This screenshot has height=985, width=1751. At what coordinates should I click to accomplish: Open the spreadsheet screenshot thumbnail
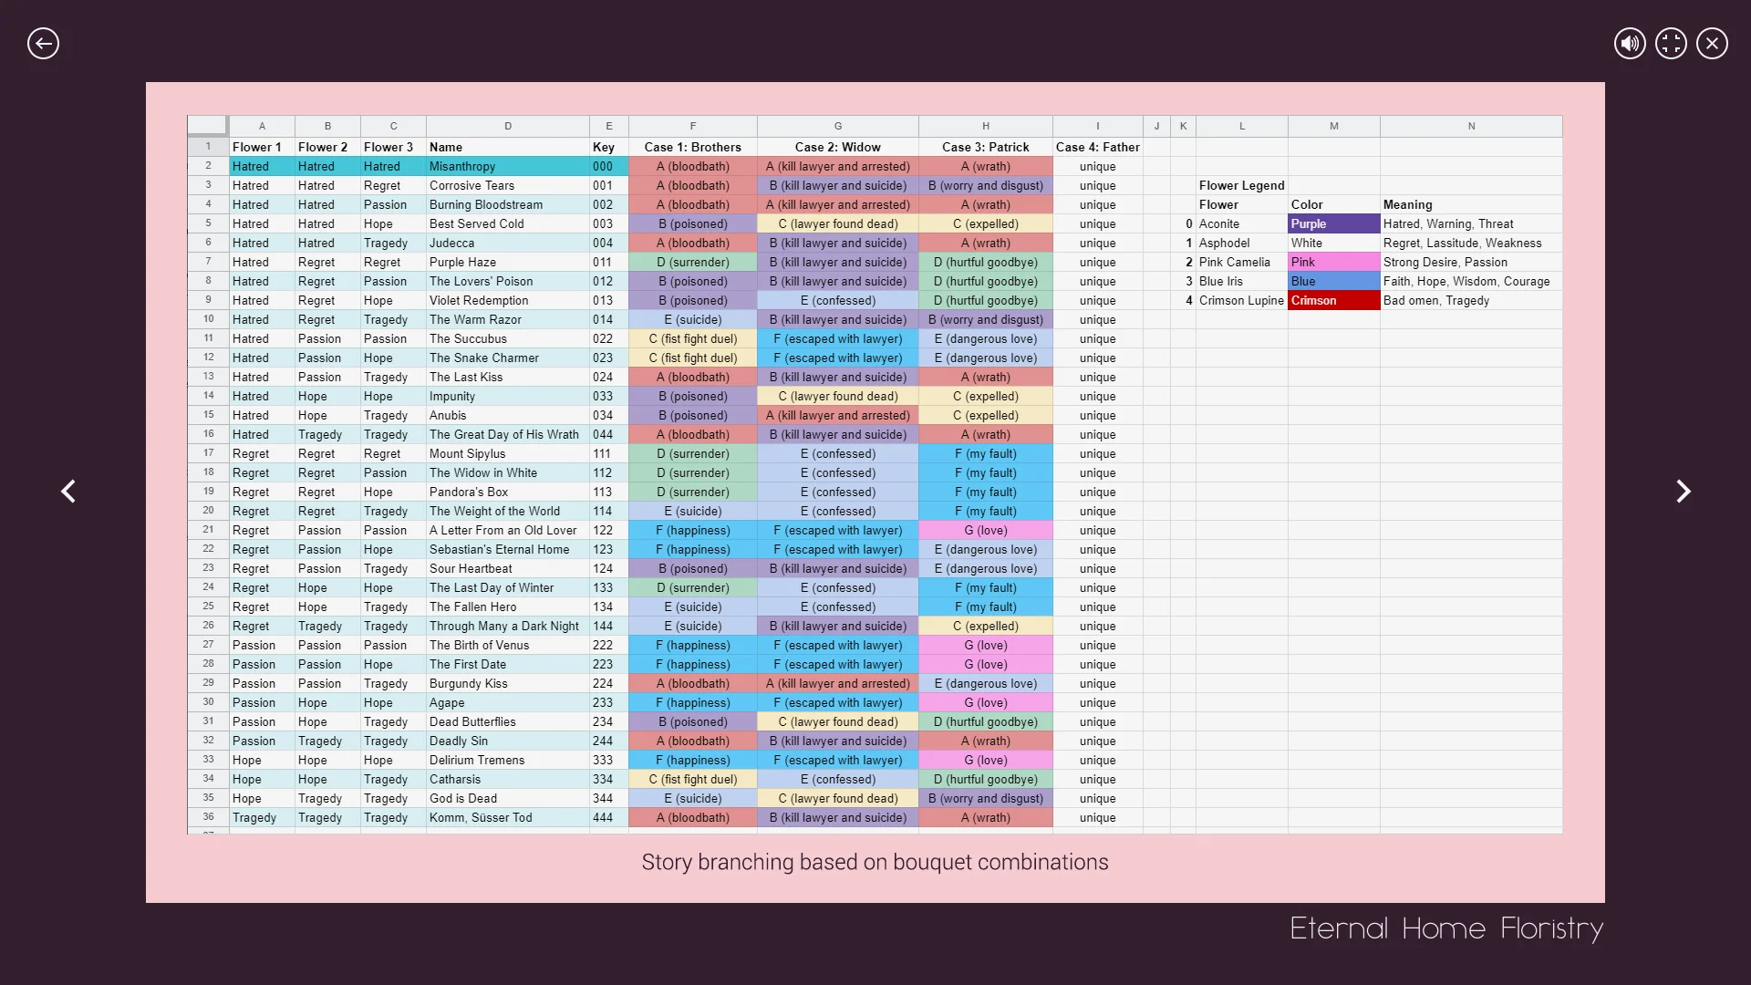[875, 473]
